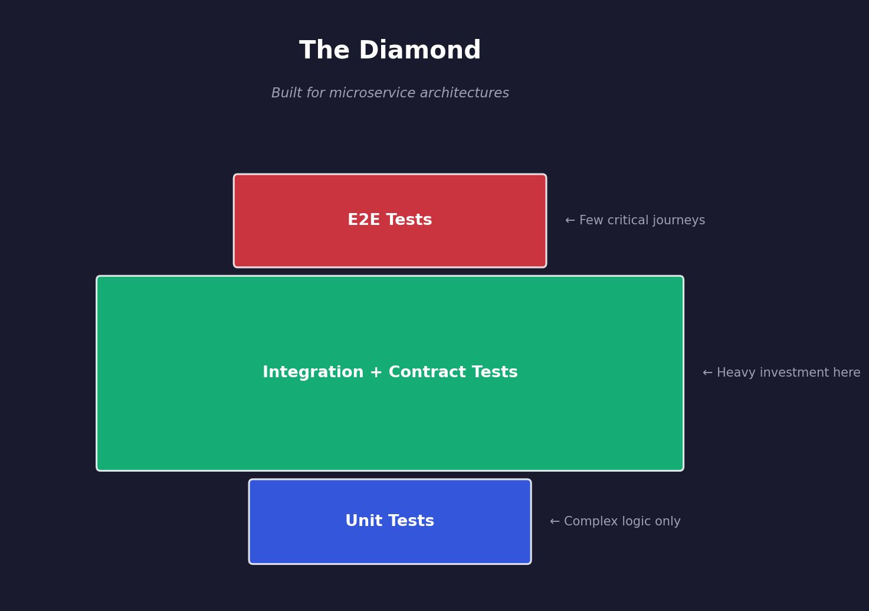Click the "E2E Tests" label text
869x611 pixels.
(x=390, y=220)
